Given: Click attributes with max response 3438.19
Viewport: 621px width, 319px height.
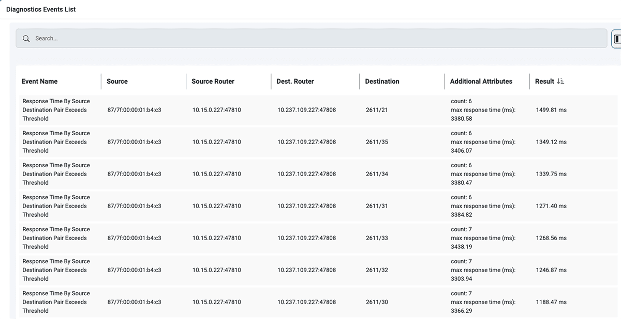Looking at the screenshot, I should coord(483,238).
